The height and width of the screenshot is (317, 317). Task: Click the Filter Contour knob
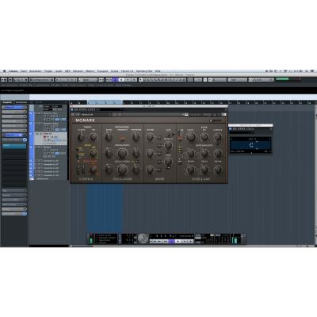point(218,136)
